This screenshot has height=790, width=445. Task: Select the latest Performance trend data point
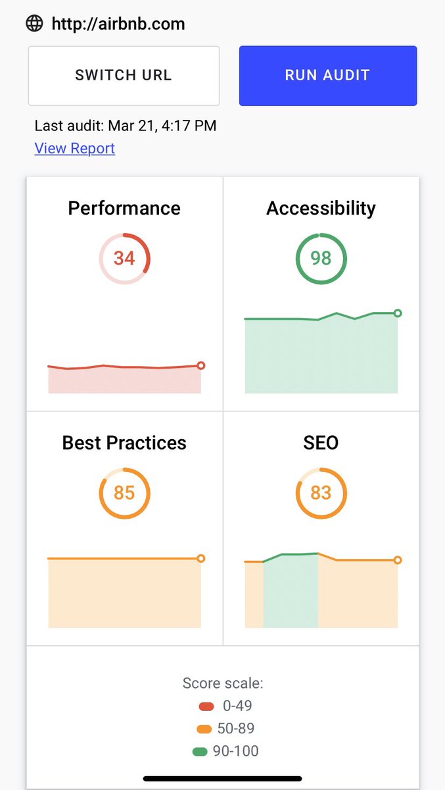[201, 365]
